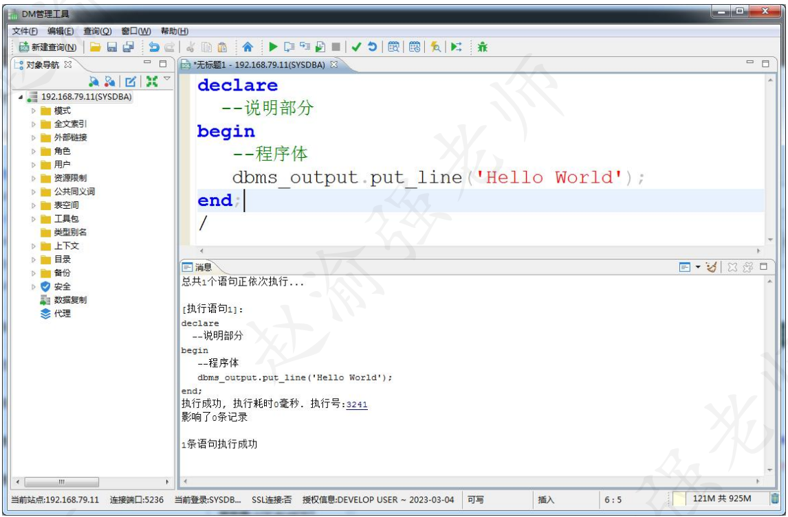
Task: Run the query with the green play icon
Action: tap(273, 47)
